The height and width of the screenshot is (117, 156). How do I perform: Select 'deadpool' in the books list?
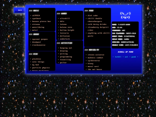pyautogui.click(x=36, y=42)
